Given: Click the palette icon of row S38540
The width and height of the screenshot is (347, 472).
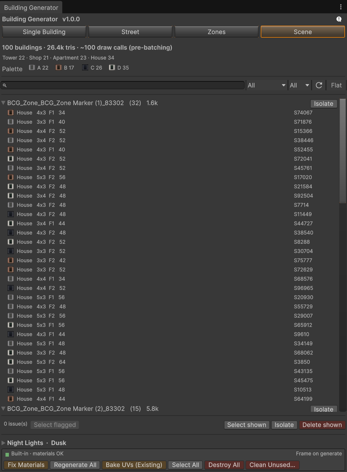Looking at the screenshot, I should (11, 233).
